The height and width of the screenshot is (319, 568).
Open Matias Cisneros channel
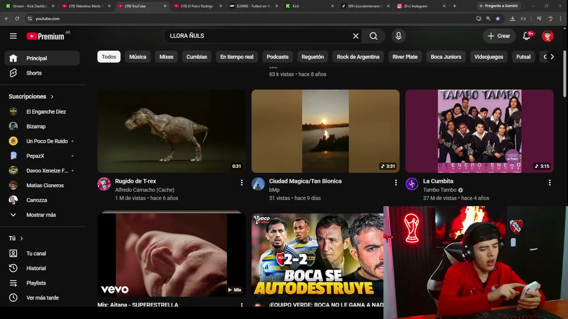click(42, 185)
